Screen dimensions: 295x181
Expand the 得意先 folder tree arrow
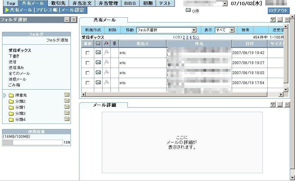[5, 95]
